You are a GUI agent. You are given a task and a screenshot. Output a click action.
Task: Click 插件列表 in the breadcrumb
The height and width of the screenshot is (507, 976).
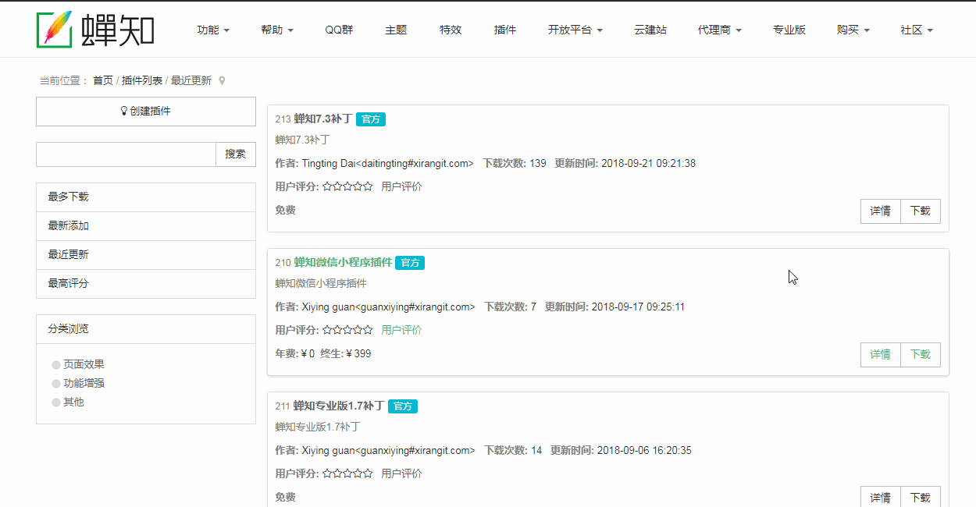click(x=142, y=80)
